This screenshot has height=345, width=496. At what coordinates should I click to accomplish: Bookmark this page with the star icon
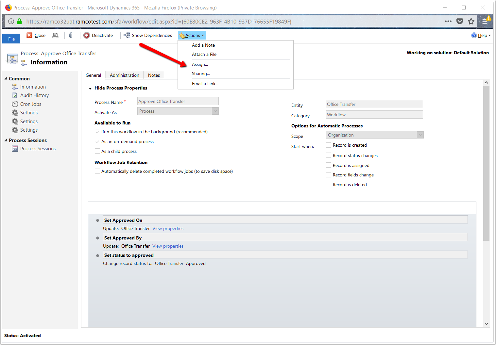click(471, 21)
